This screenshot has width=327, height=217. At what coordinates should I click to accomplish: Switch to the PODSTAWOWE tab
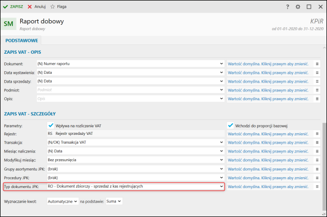[x=21, y=40]
